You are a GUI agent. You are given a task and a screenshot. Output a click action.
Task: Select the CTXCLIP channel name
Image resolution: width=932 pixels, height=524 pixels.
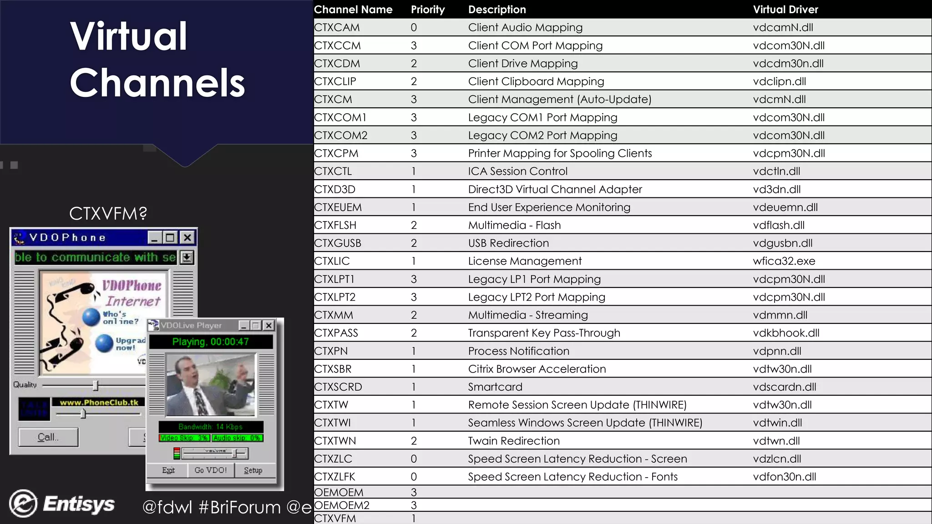tap(335, 81)
